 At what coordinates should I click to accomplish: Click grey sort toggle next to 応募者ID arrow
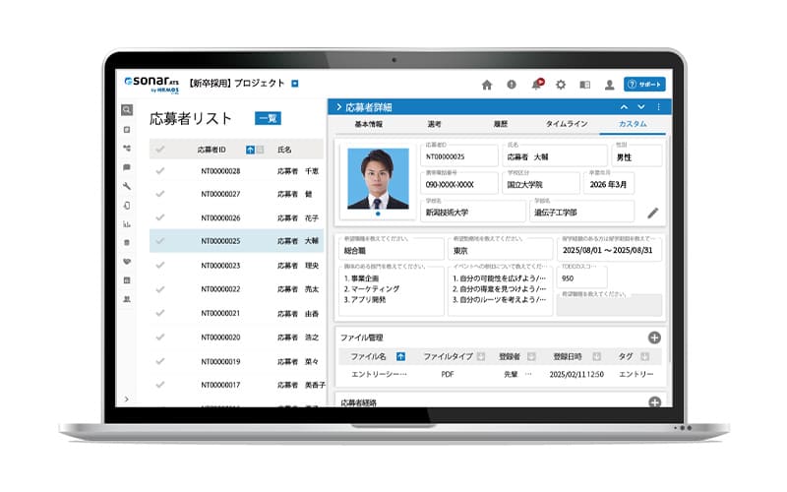pyautogui.click(x=260, y=150)
